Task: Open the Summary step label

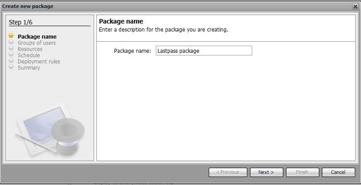Action: (x=29, y=67)
